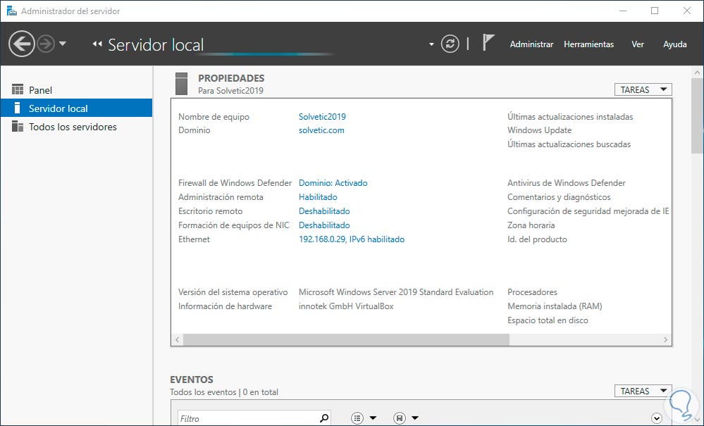Click the main vertical scrollbar thumb
Image resolution: width=704 pixels, height=426 pixels.
(697, 115)
